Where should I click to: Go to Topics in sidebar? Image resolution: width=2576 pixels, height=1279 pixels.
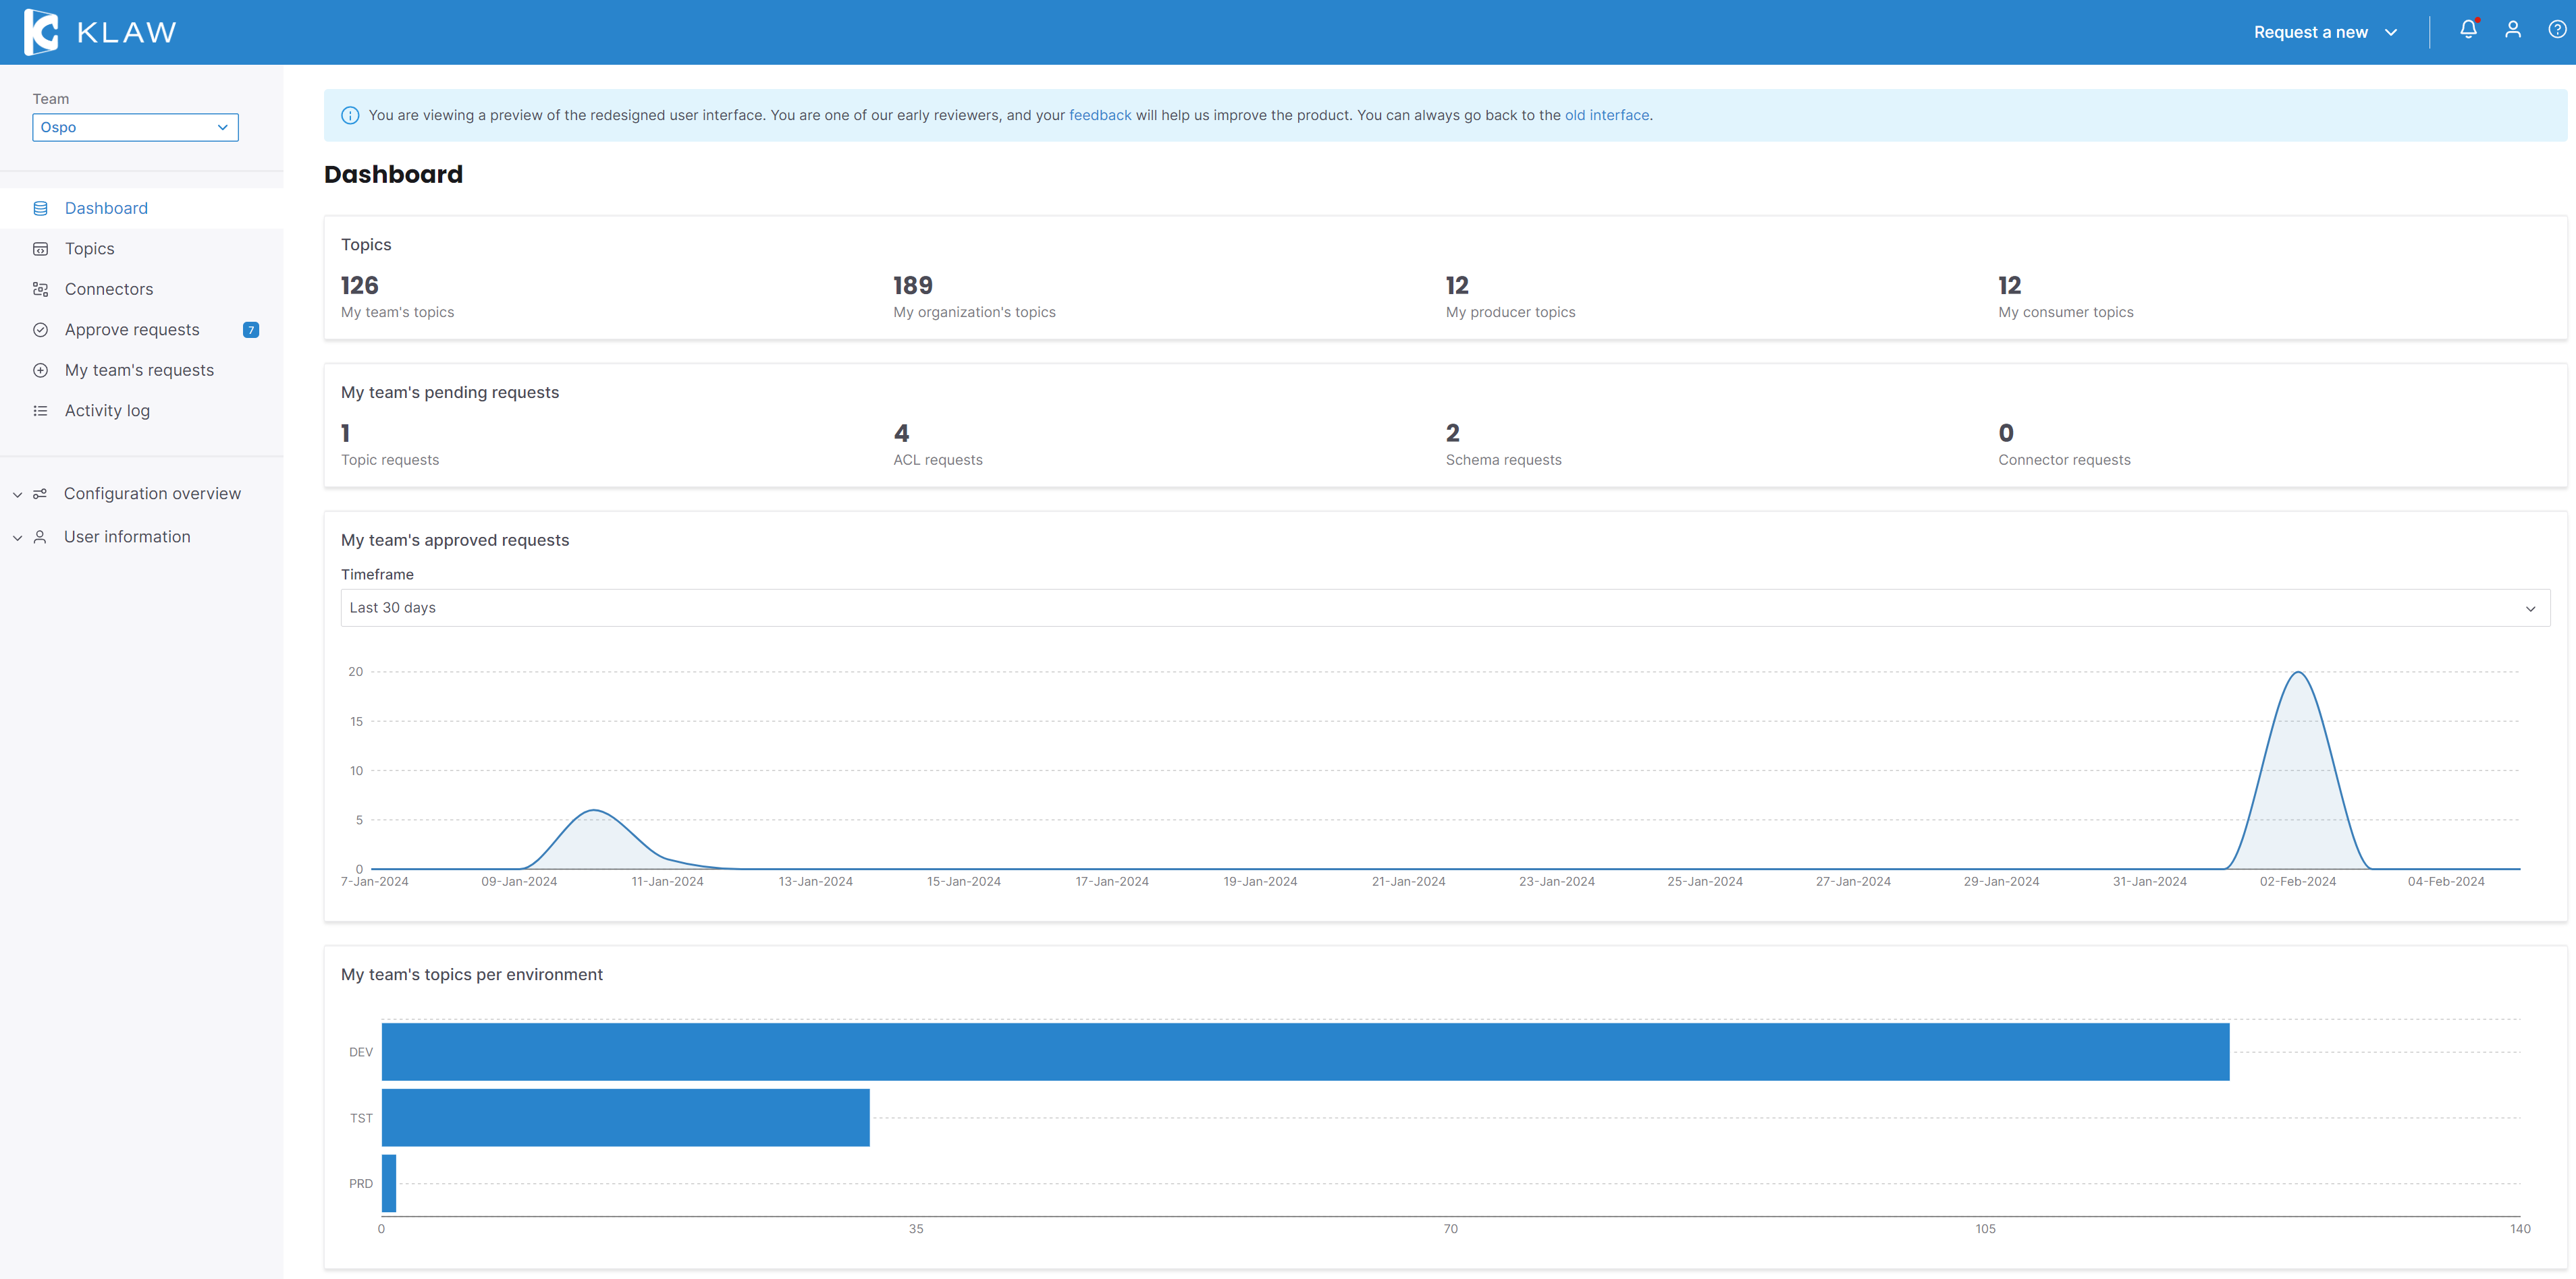[x=89, y=249]
